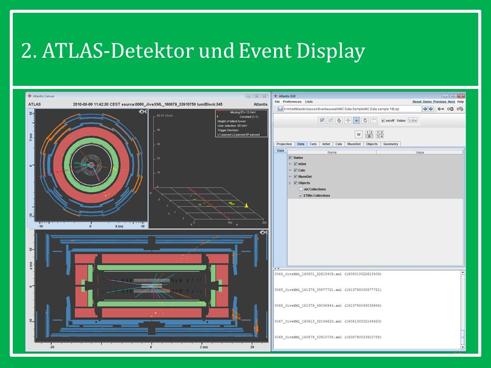Go to next event with right blue arrow
Image resolution: width=491 pixels, height=368 pixels.
[x=431, y=109]
